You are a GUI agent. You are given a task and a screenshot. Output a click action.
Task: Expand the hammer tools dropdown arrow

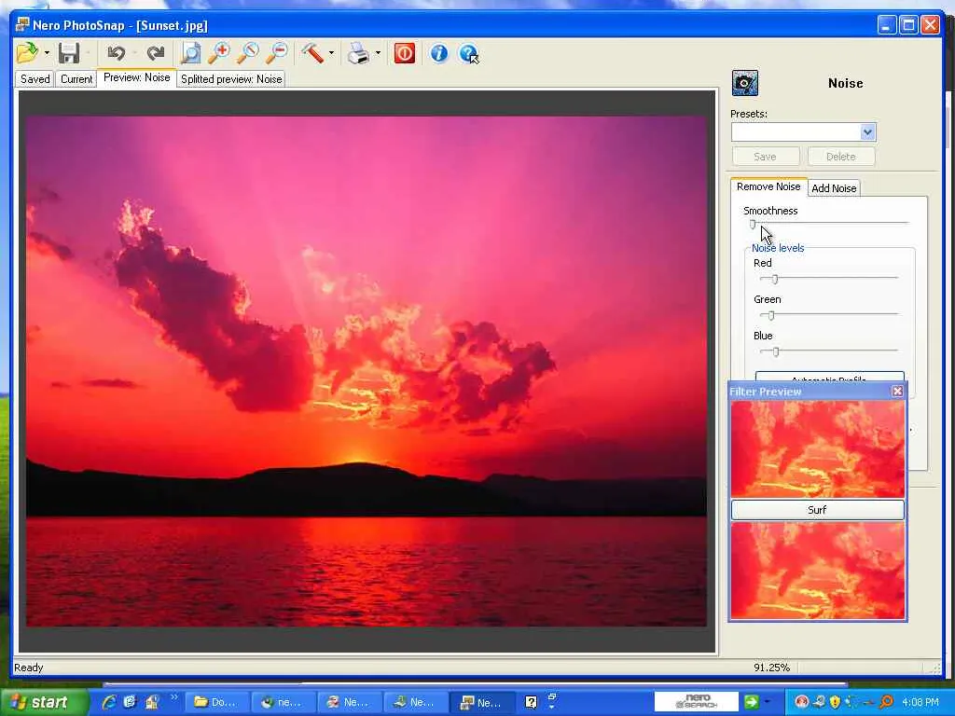[331, 53]
